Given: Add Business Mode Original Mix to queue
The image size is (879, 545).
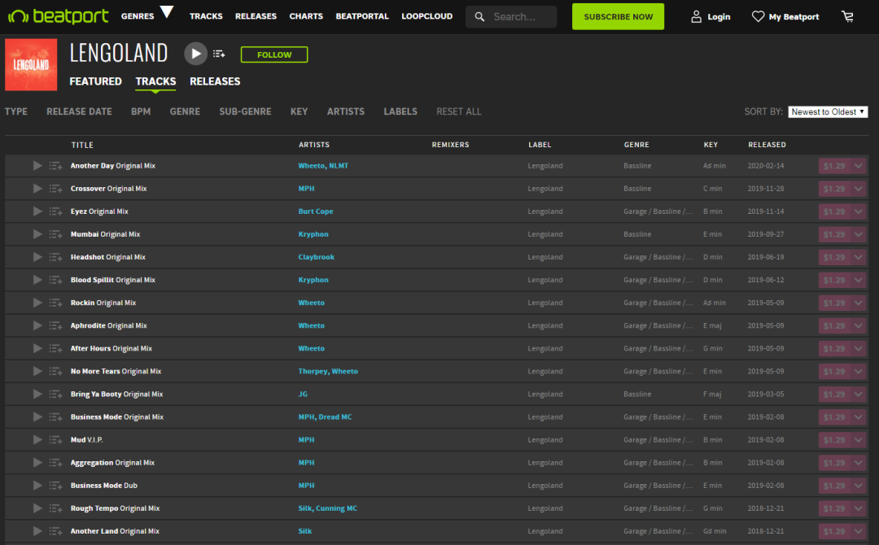Looking at the screenshot, I should pos(55,417).
